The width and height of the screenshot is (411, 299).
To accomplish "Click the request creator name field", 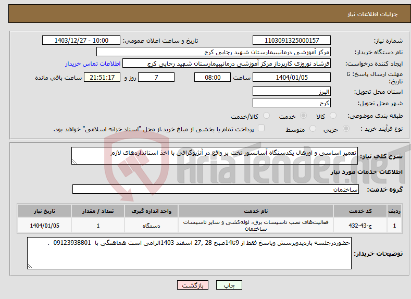I will pyautogui.click(x=227, y=64).
